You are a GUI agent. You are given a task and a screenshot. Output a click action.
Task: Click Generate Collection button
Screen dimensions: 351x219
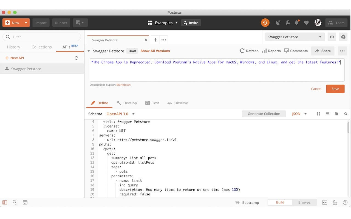[264, 114]
